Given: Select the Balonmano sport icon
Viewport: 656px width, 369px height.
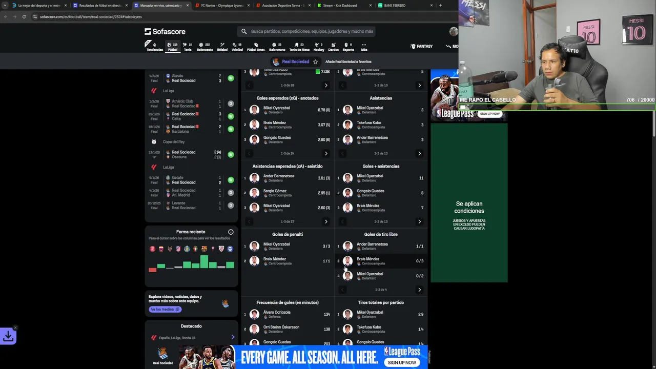Looking at the screenshot, I should pos(277,47).
